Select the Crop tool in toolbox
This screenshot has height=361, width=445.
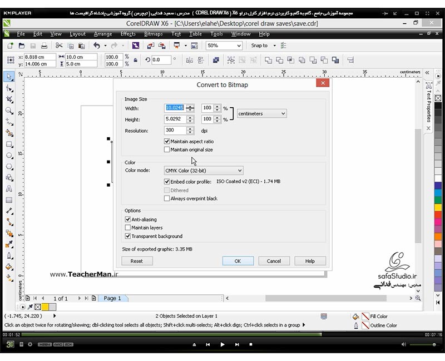point(9,99)
